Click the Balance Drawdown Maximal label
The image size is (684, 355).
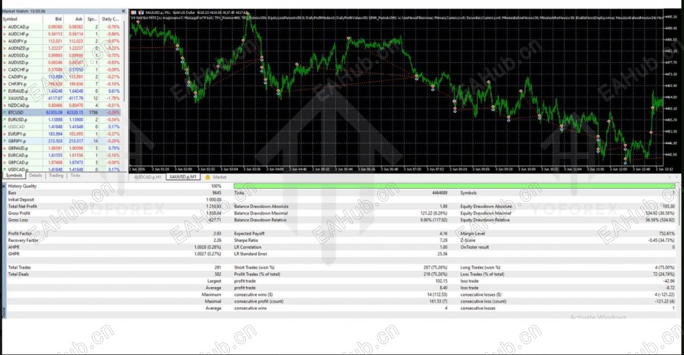click(261, 214)
